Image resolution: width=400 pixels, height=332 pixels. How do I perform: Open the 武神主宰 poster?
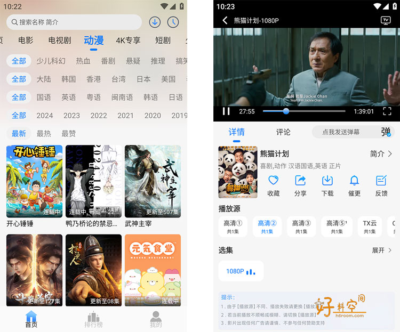(153, 181)
